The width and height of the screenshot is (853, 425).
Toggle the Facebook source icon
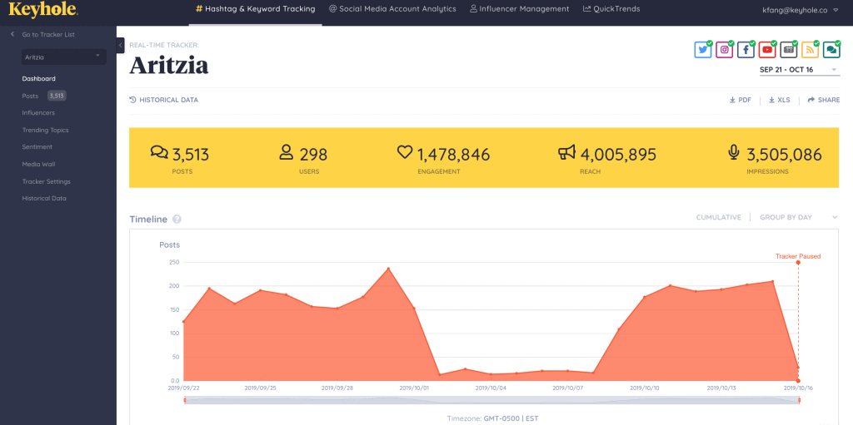[746, 49]
